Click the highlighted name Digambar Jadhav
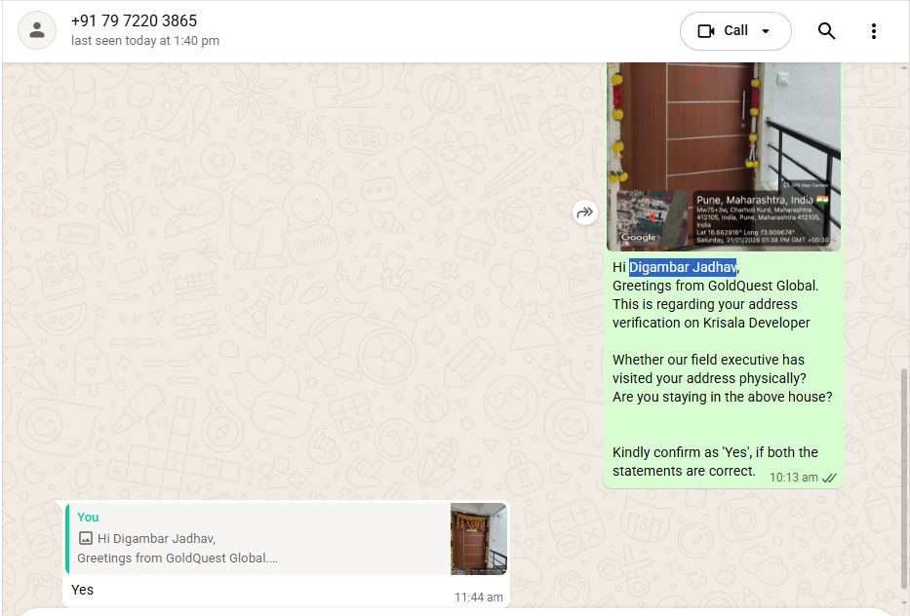 (x=683, y=267)
